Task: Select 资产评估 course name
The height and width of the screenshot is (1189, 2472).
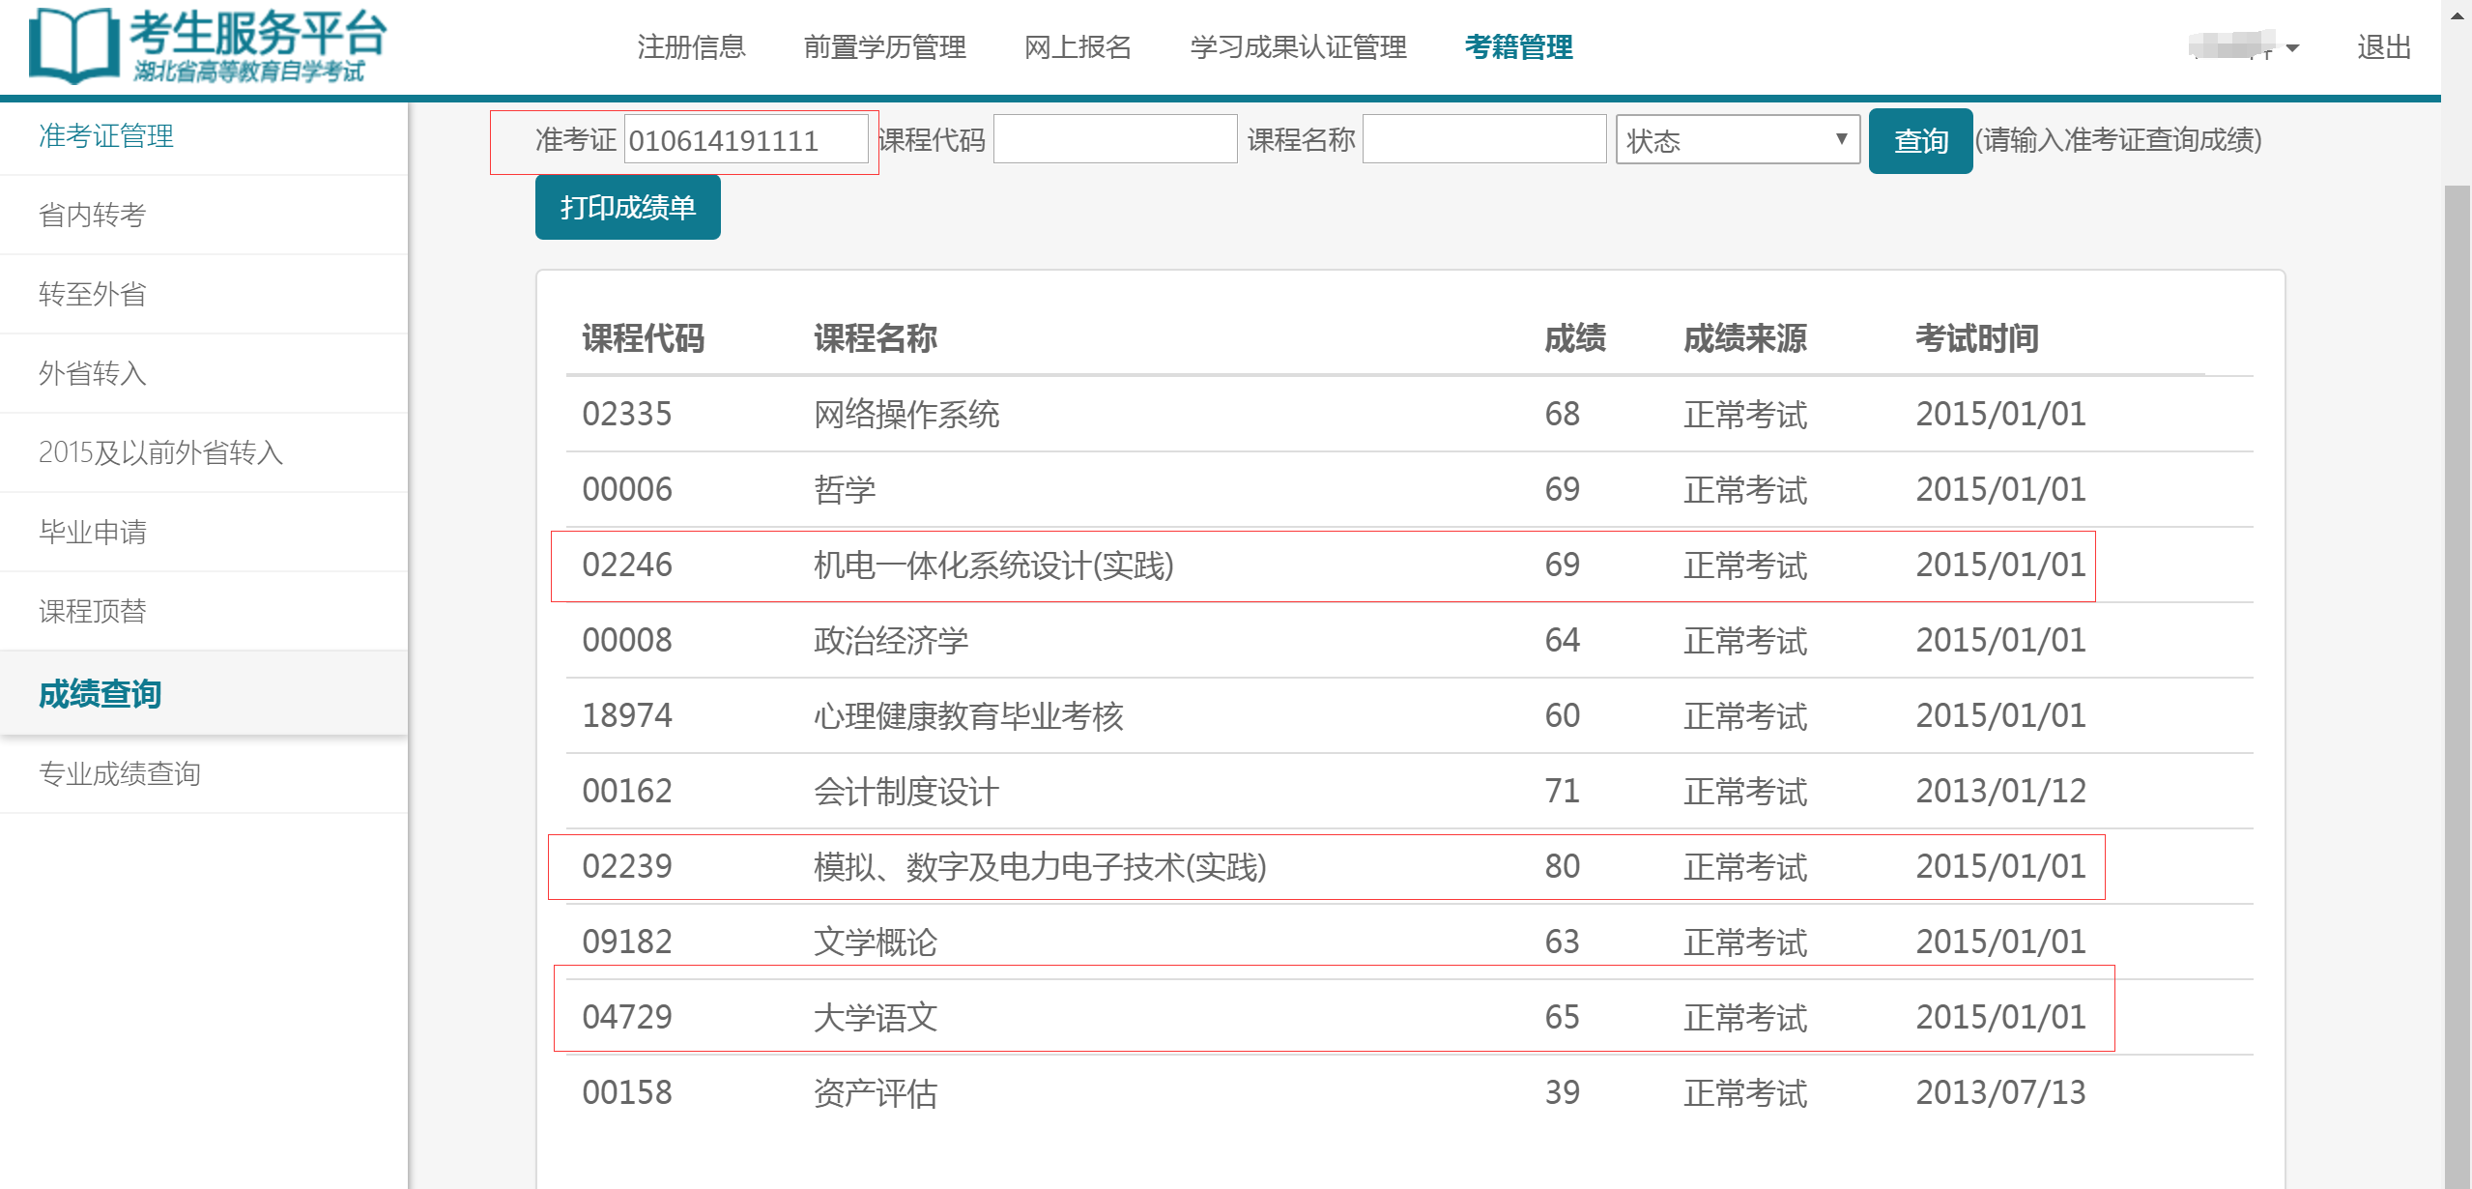Action: pos(875,1092)
